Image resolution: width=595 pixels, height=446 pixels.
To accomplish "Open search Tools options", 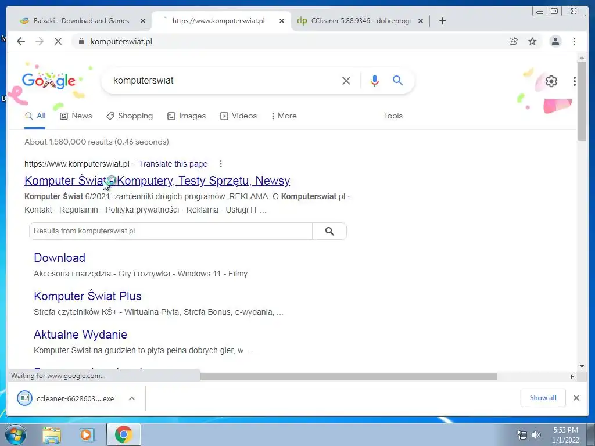I will pyautogui.click(x=393, y=116).
